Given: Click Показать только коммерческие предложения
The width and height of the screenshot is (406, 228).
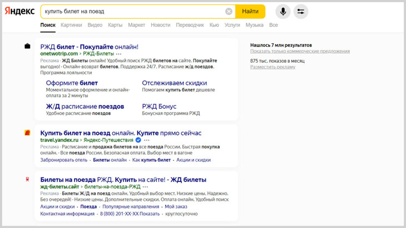Looking at the screenshot, I should (300, 51).
